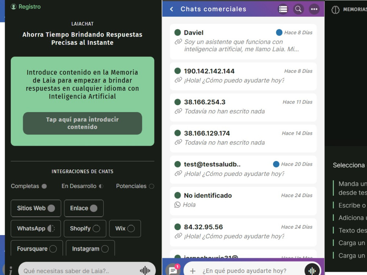Viewport: 367px width, 275px height.
Task: Open the 38.166.254.3 chat
Action: coord(243,107)
